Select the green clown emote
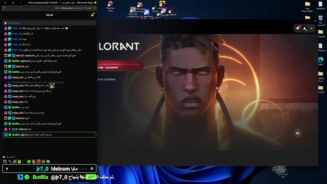The height and width of the screenshot is (184, 327). 48,162
